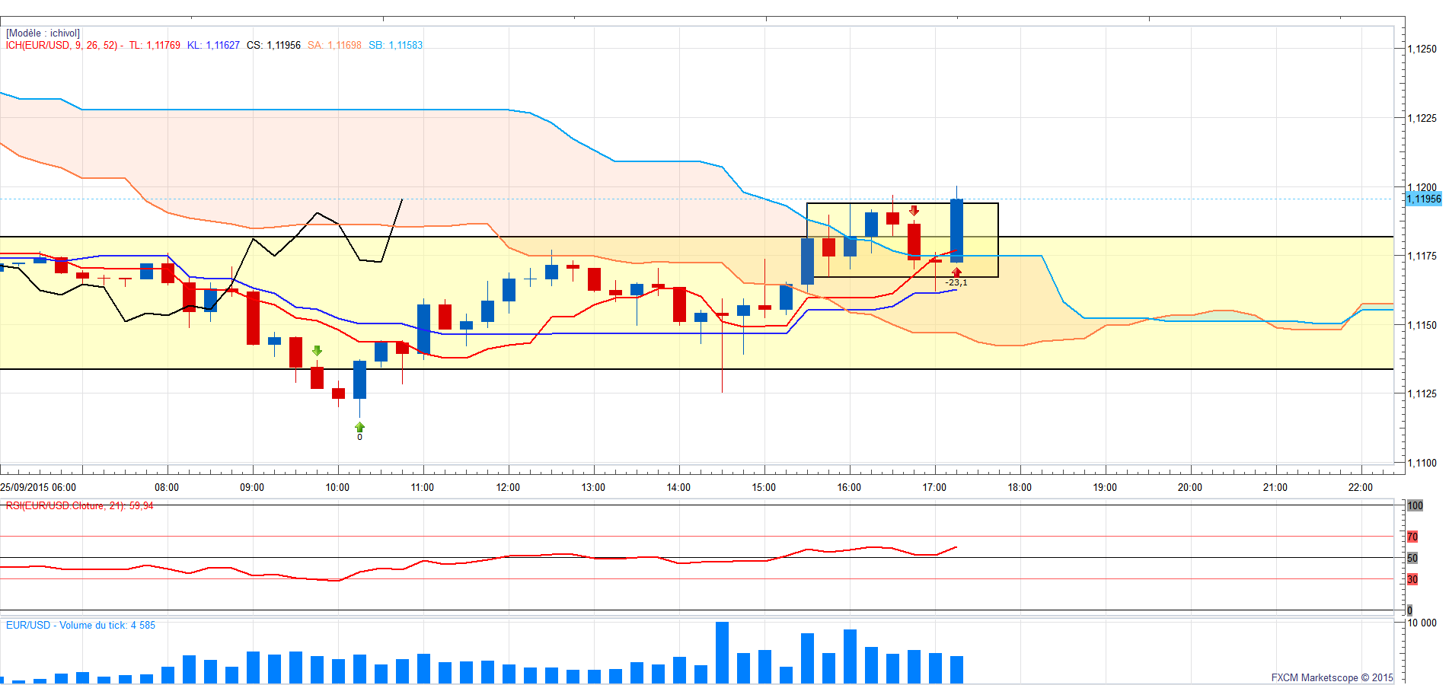Click the green up-arrow marker labeled 0
Image resolution: width=1449 pixels, height=685 pixels.
tap(359, 427)
